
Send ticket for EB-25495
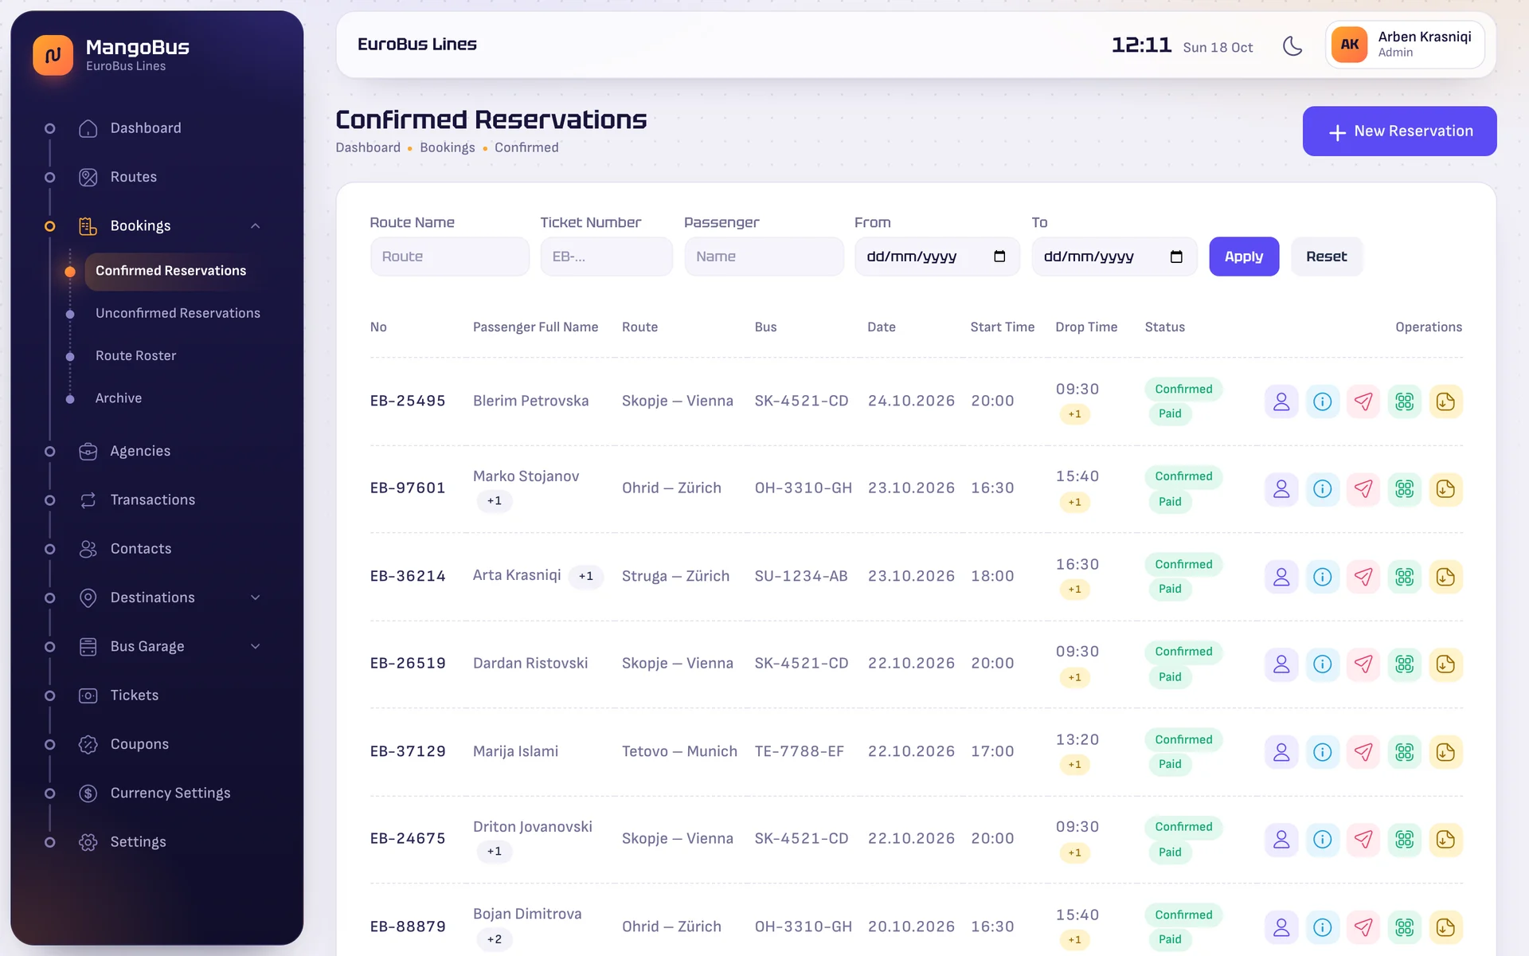(x=1363, y=402)
